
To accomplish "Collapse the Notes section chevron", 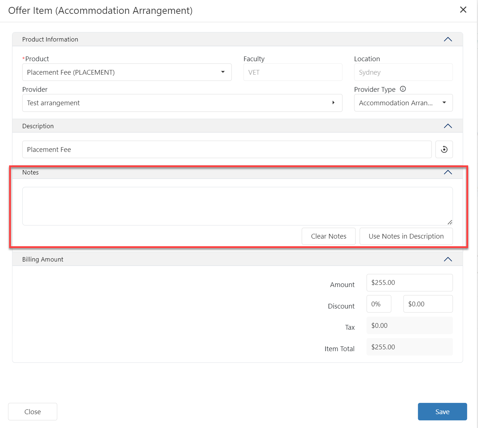I will (448, 172).
